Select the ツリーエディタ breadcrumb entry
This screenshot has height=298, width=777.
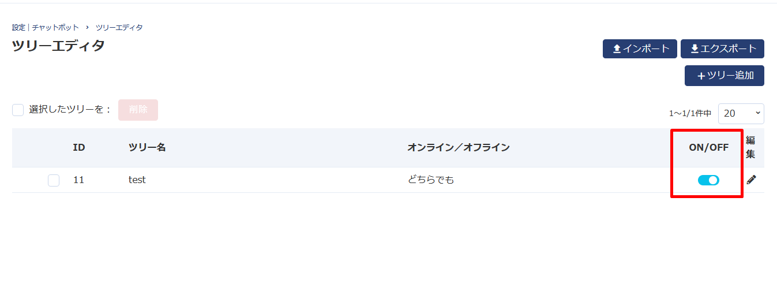(x=119, y=27)
